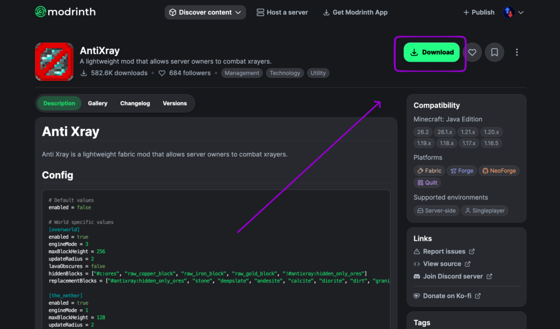
Task: Click the 1.16.5 version tag
Action: [491, 143]
